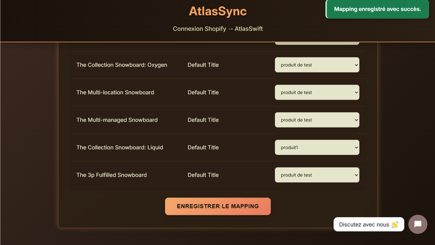Open the Multi-location Snowboard mapping dropdown
435x245 pixels.
317,92
